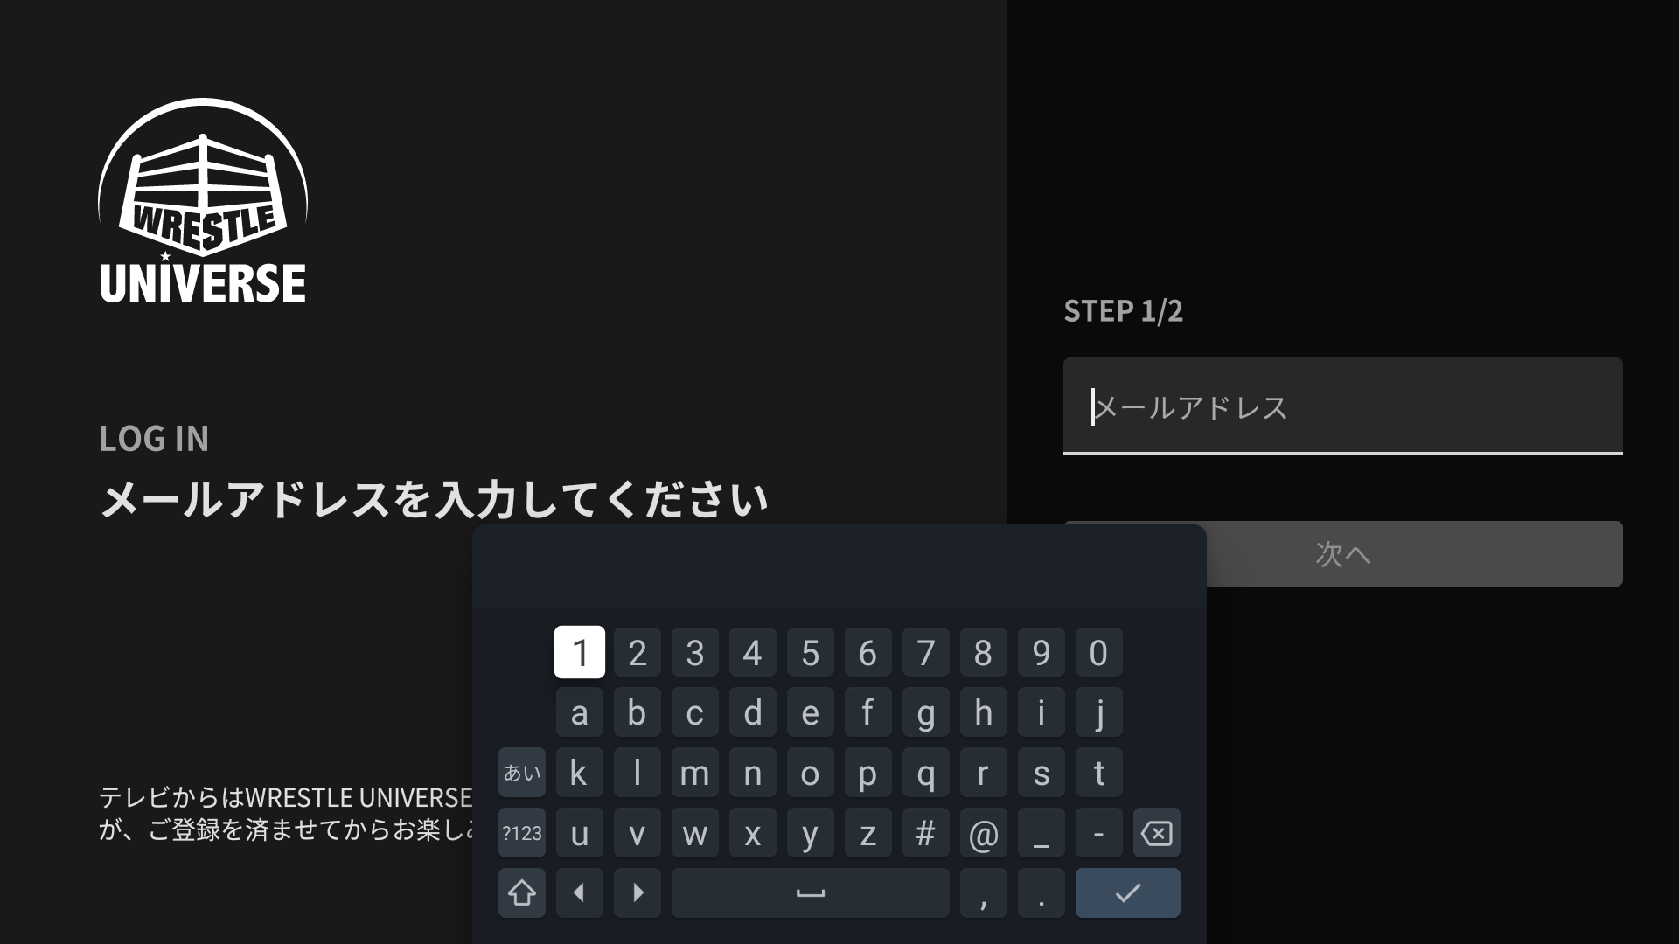
Task: Tap the letter s key
Action: [x=1041, y=773]
